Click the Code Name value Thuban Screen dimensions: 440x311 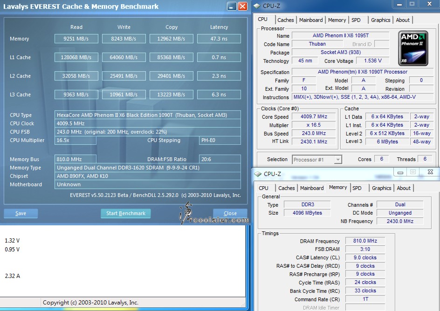[x=317, y=44]
